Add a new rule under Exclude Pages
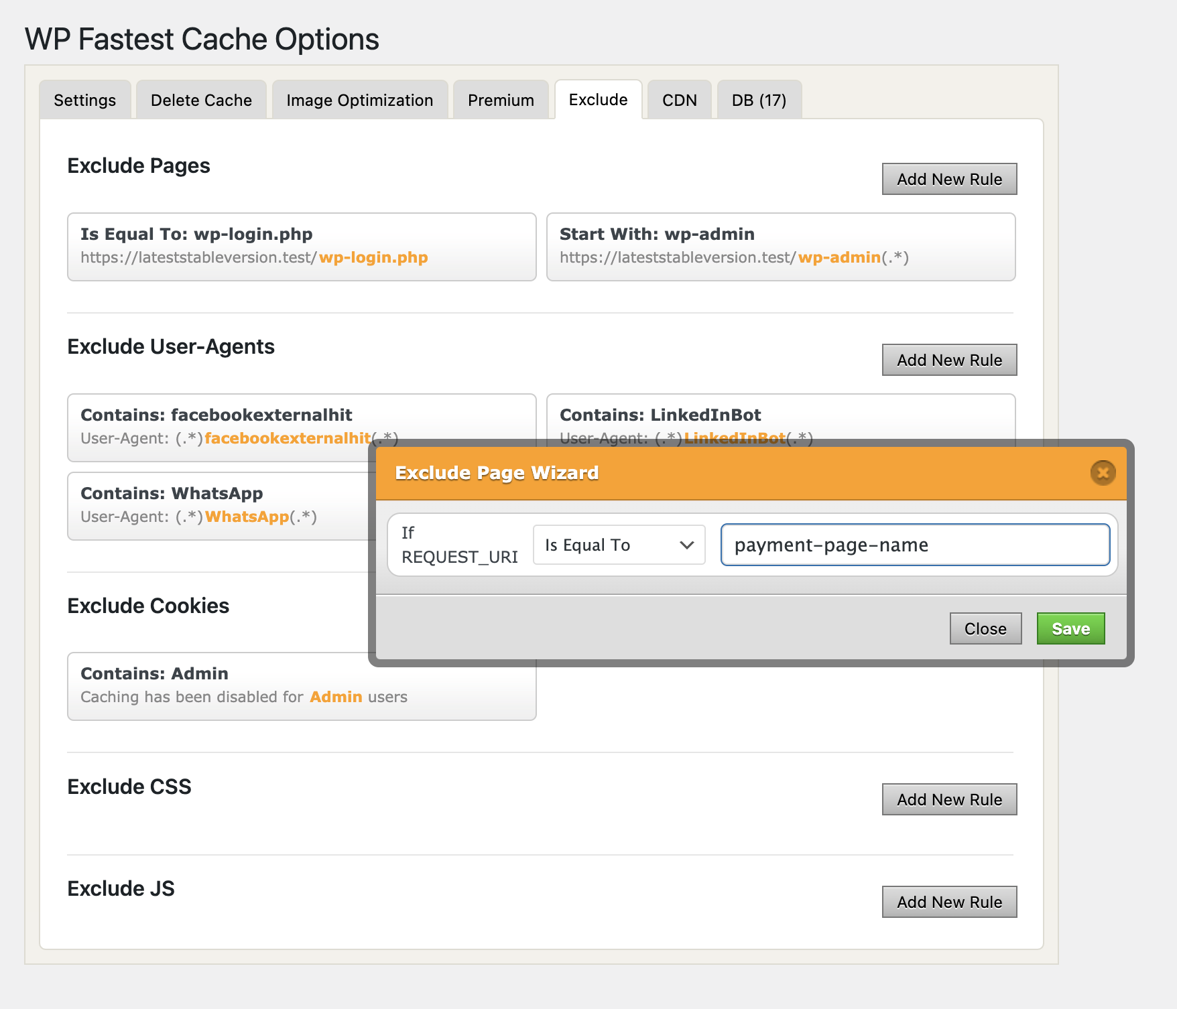Screen dimensions: 1177x1009 [949, 179]
